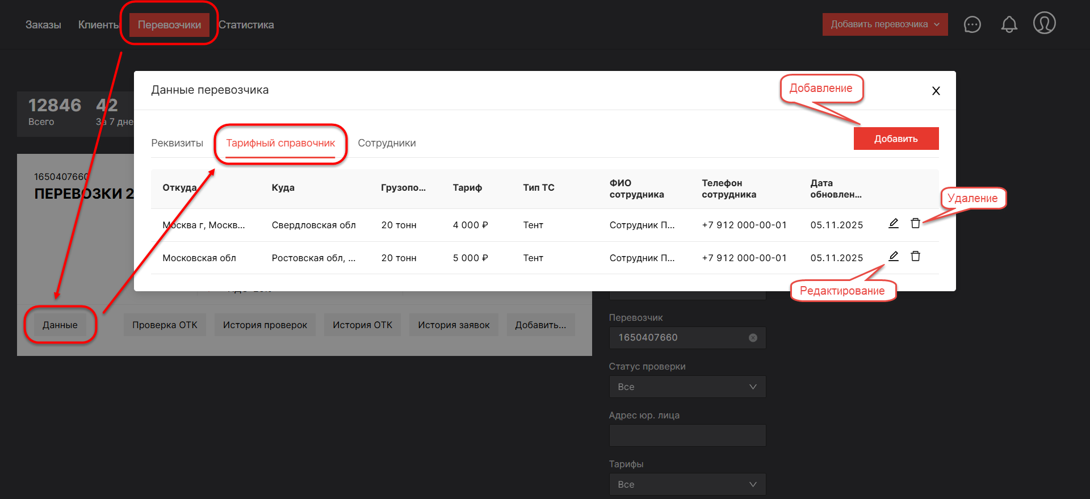The height and width of the screenshot is (499, 1090).
Task: Edit the Свердловская обл tariff row
Action: 893,224
